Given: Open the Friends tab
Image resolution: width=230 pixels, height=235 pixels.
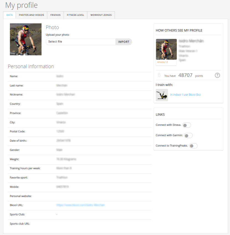Looking at the screenshot, I should [55, 15].
